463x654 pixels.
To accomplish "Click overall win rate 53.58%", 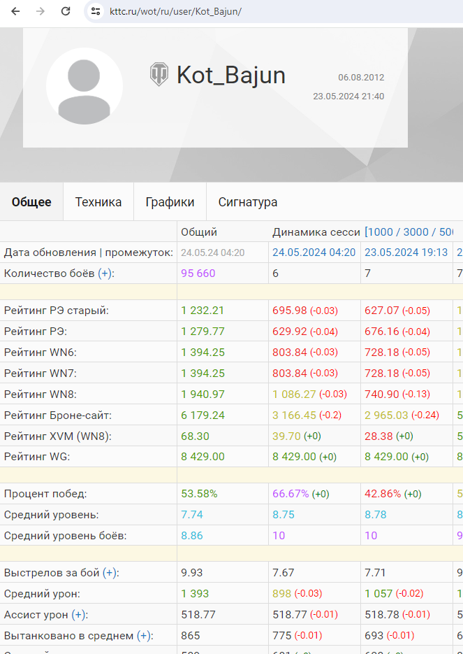I will point(199,494).
